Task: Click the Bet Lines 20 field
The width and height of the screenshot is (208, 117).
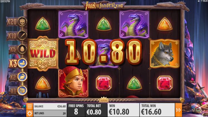Action: (50, 113)
